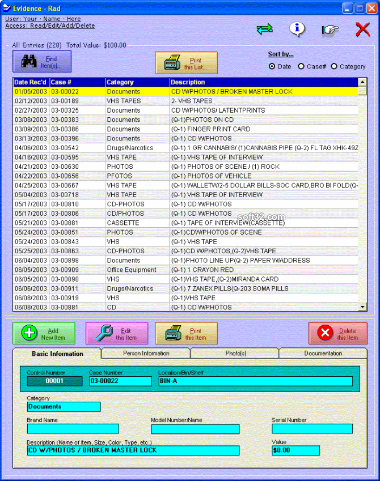
Task: Click the Date Rec'd column header
Action: coord(31,82)
